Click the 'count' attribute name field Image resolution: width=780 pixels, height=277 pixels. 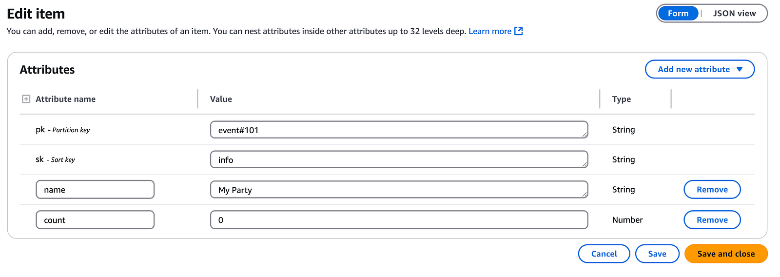click(x=95, y=220)
